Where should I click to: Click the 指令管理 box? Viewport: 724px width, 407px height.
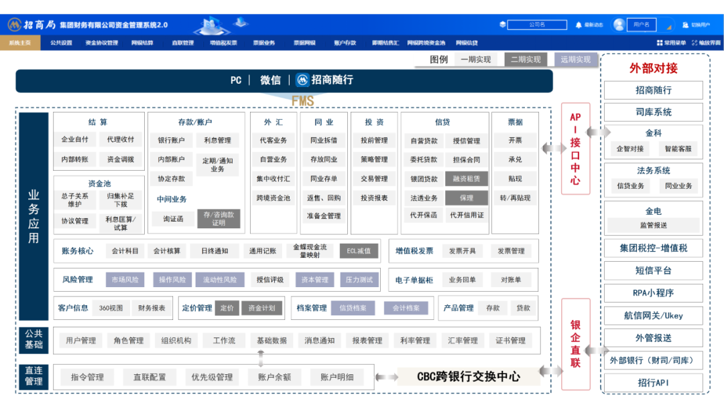tap(87, 377)
